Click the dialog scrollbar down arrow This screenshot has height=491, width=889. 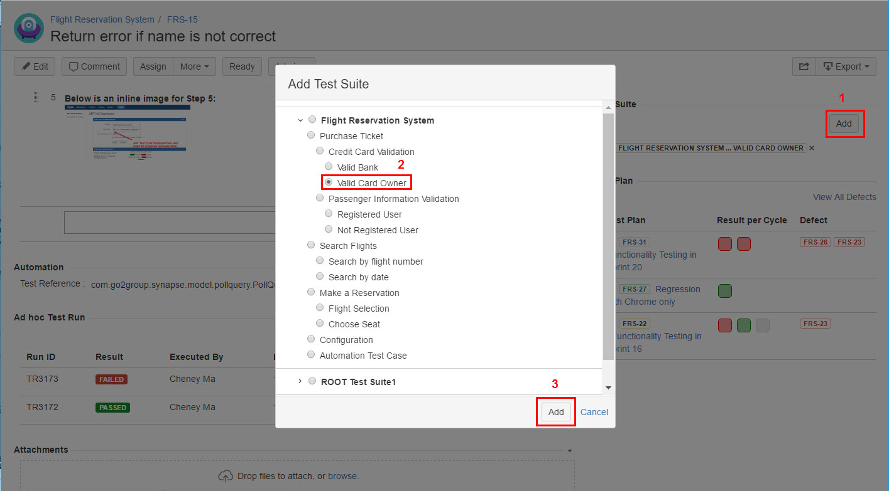[608, 388]
